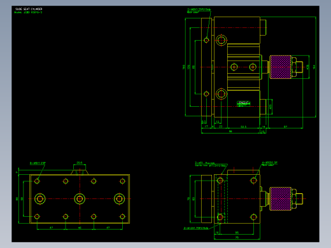The image size is (331, 248).
Task: Click the top-left small bolt hole of the bottom-left plate
Action: pos(37,181)
